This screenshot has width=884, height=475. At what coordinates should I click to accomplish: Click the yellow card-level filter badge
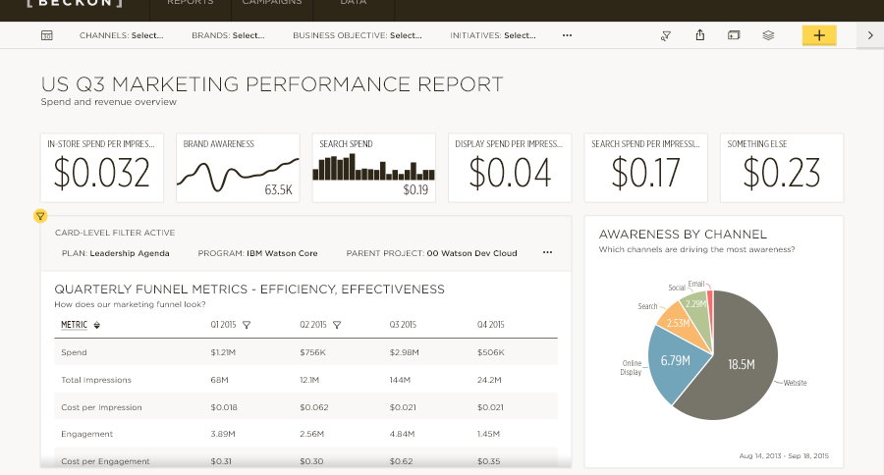point(40,216)
